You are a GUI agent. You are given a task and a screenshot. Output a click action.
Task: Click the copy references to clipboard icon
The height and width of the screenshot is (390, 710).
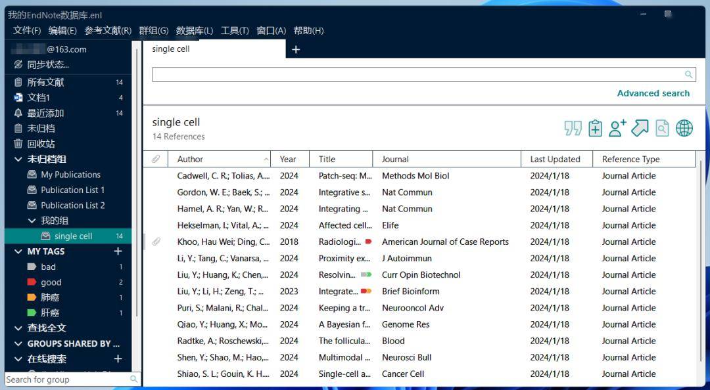point(595,127)
